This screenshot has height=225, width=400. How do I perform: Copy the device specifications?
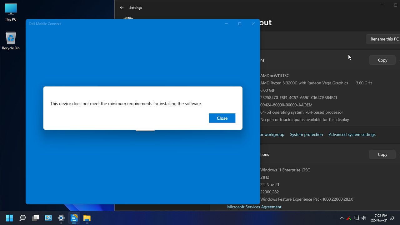tap(382, 60)
